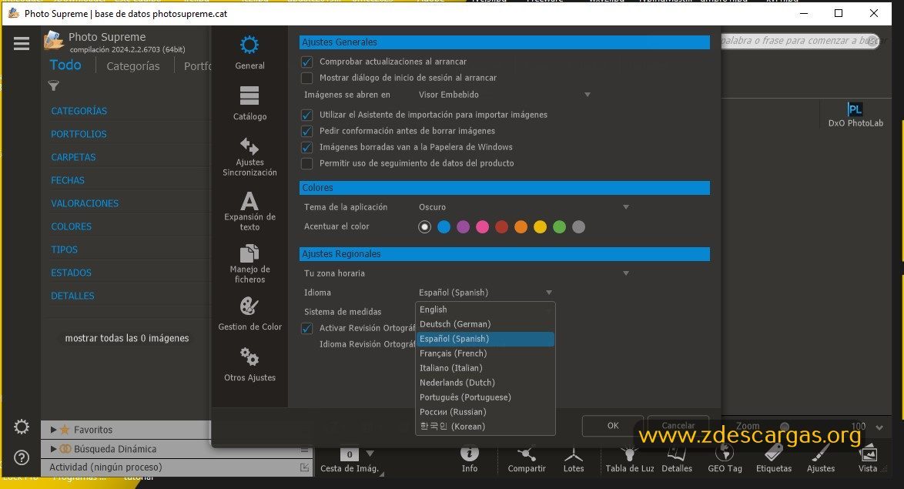The width and height of the screenshot is (904, 489).
Task: Open Ajustes Sincronización section
Action: 249,157
